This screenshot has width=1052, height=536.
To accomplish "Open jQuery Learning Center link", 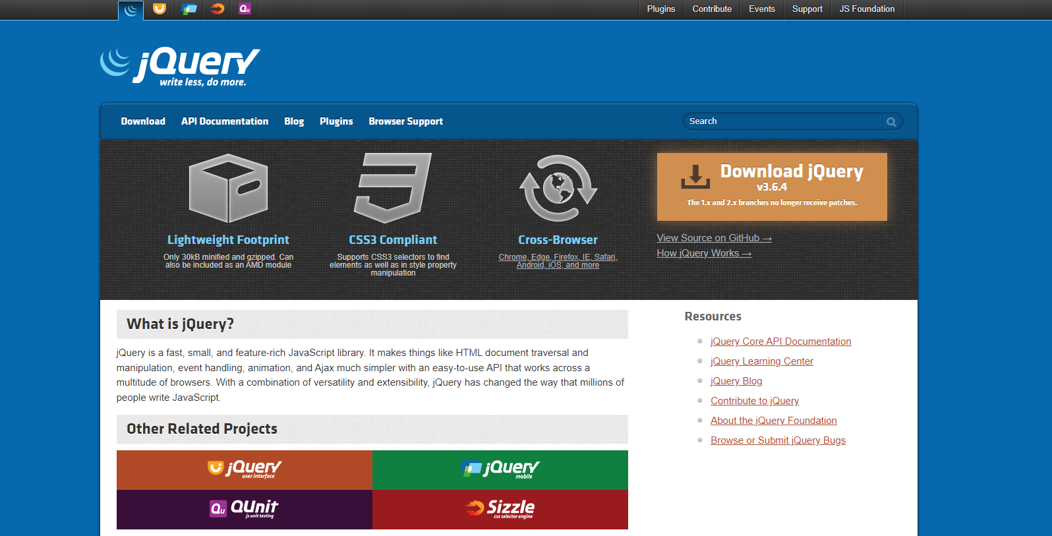I will pyautogui.click(x=762, y=361).
